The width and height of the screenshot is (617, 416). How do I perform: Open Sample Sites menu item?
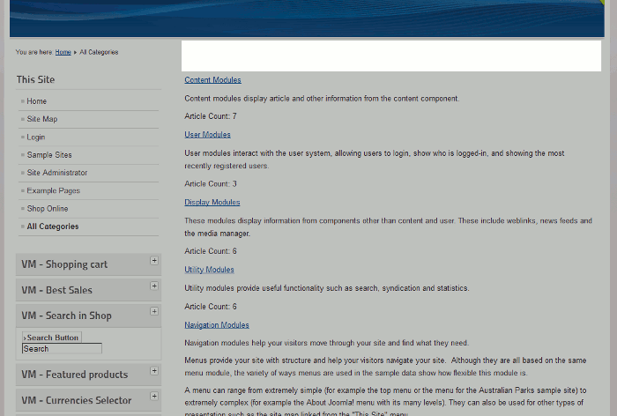[49, 154]
